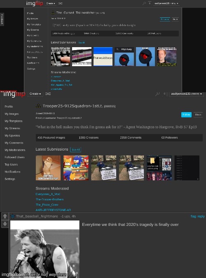This screenshot has height=278, width=206.
Task: Expand the Create dropdown in top header
Action: coord(51,3)
